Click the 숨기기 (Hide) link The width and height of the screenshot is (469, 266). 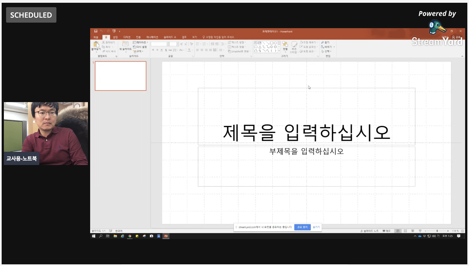[x=316, y=227]
